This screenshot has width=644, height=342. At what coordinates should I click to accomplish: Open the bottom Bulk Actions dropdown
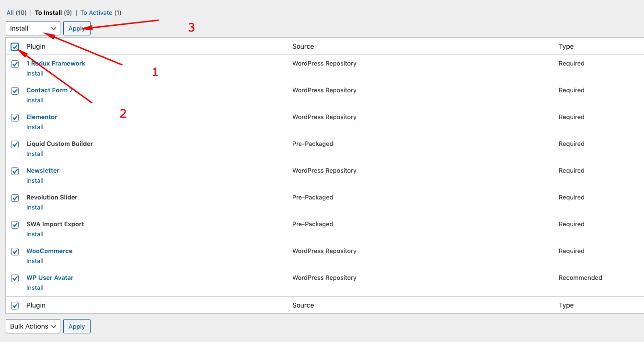[x=33, y=326]
